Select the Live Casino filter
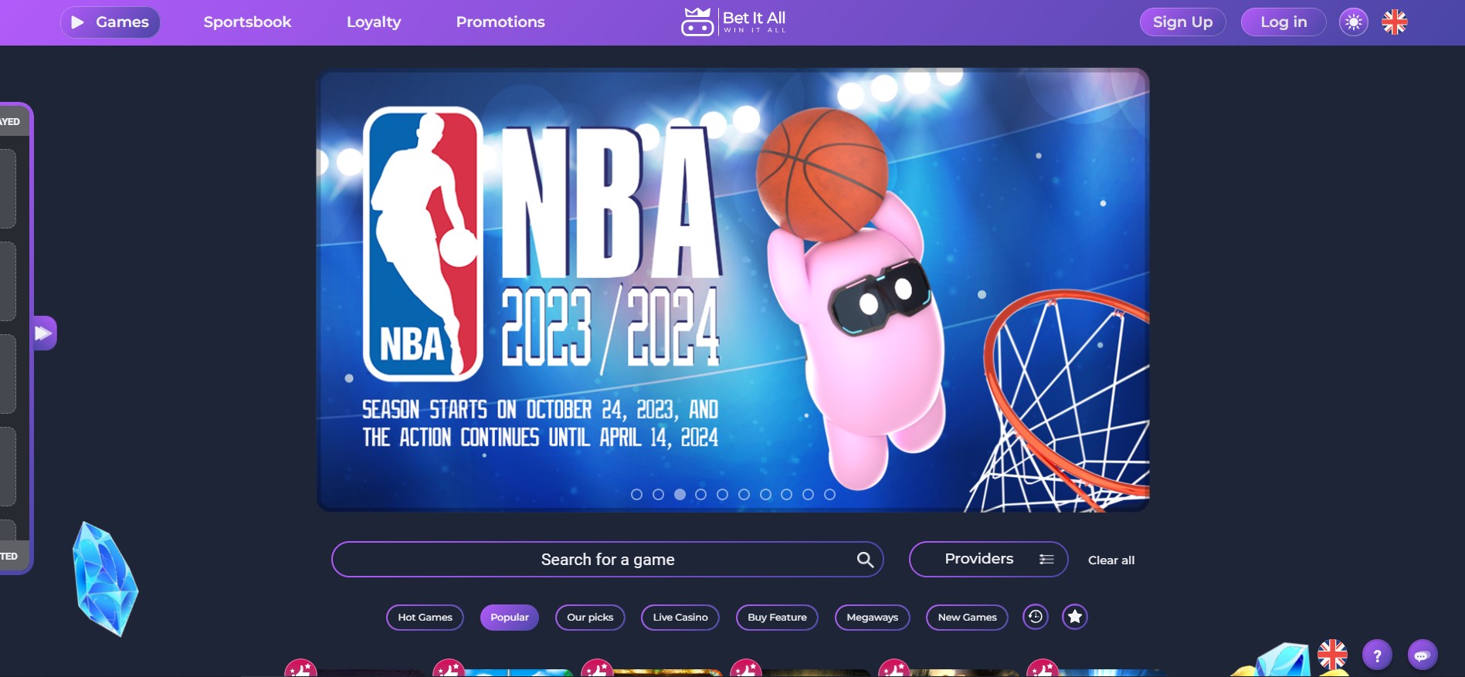 [680, 617]
